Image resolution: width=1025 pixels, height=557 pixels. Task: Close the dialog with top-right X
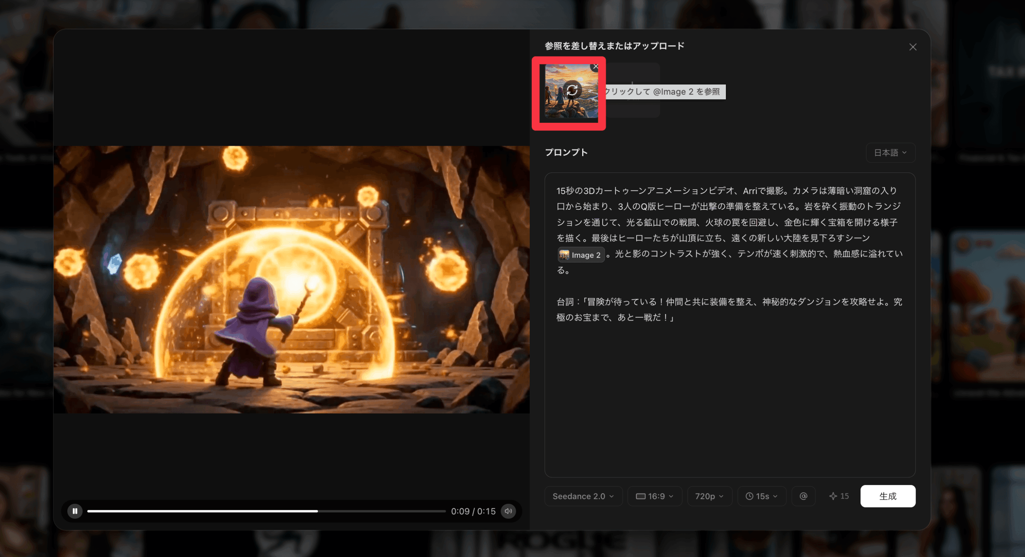coord(912,47)
